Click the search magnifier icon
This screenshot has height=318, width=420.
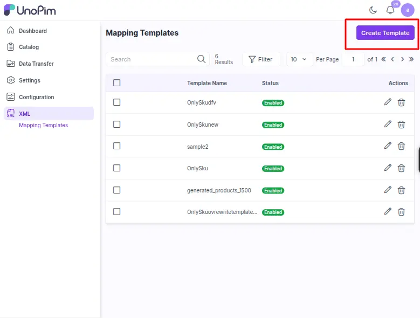point(202,59)
